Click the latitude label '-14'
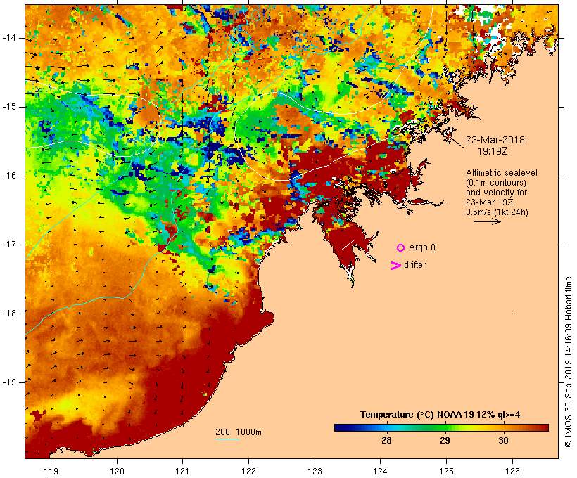Screen dimensions: 577x478 9,38
